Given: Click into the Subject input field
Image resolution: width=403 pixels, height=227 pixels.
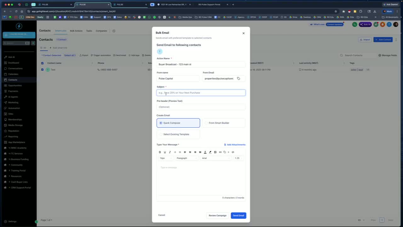Looking at the screenshot, I should point(201,93).
